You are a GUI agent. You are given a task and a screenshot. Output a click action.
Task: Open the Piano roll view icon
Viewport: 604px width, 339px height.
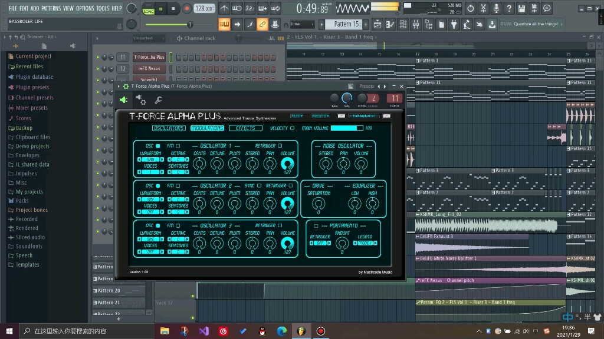pyautogui.click(x=390, y=24)
